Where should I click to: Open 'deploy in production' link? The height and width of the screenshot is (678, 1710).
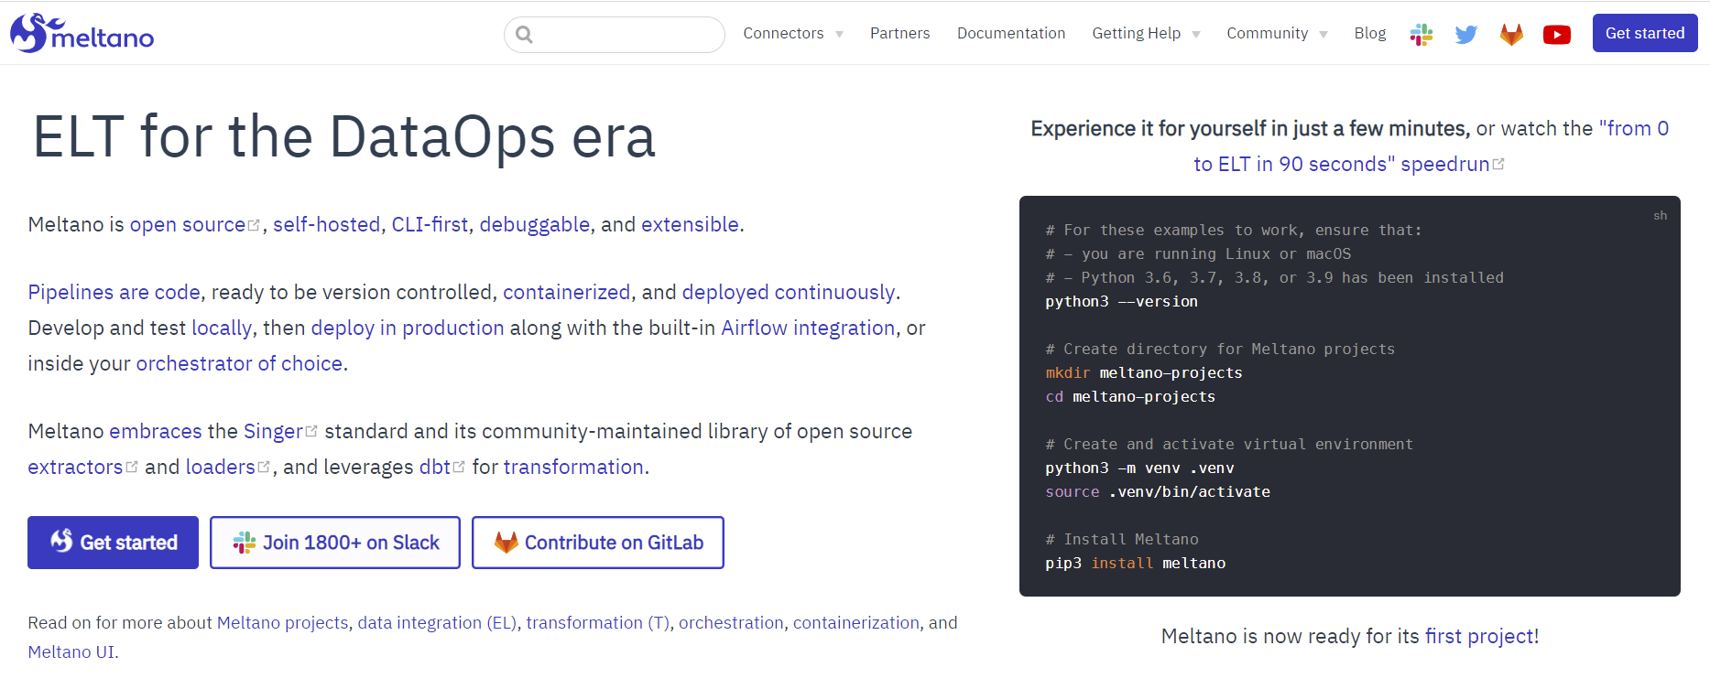408,328
